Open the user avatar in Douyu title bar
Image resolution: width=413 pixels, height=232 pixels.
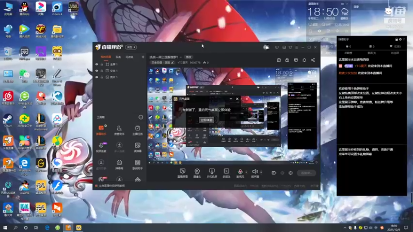pos(266,47)
